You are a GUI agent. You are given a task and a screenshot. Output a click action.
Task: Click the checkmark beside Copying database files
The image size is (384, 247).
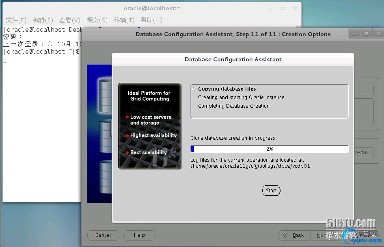click(x=194, y=89)
